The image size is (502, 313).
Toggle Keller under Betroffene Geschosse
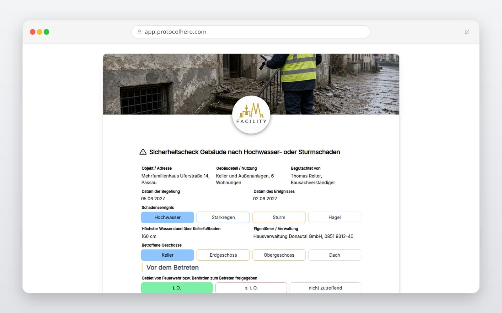(x=168, y=255)
